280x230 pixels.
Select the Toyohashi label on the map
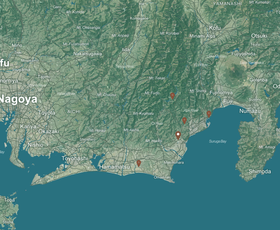click(x=74, y=158)
